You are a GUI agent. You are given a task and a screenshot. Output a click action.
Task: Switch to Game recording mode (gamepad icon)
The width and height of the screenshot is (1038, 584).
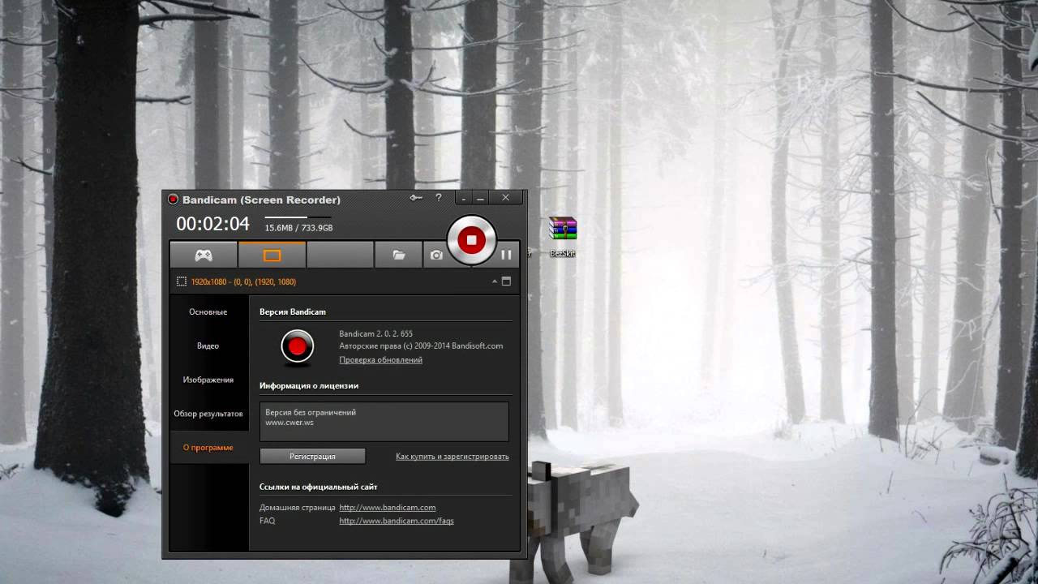[204, 255]
